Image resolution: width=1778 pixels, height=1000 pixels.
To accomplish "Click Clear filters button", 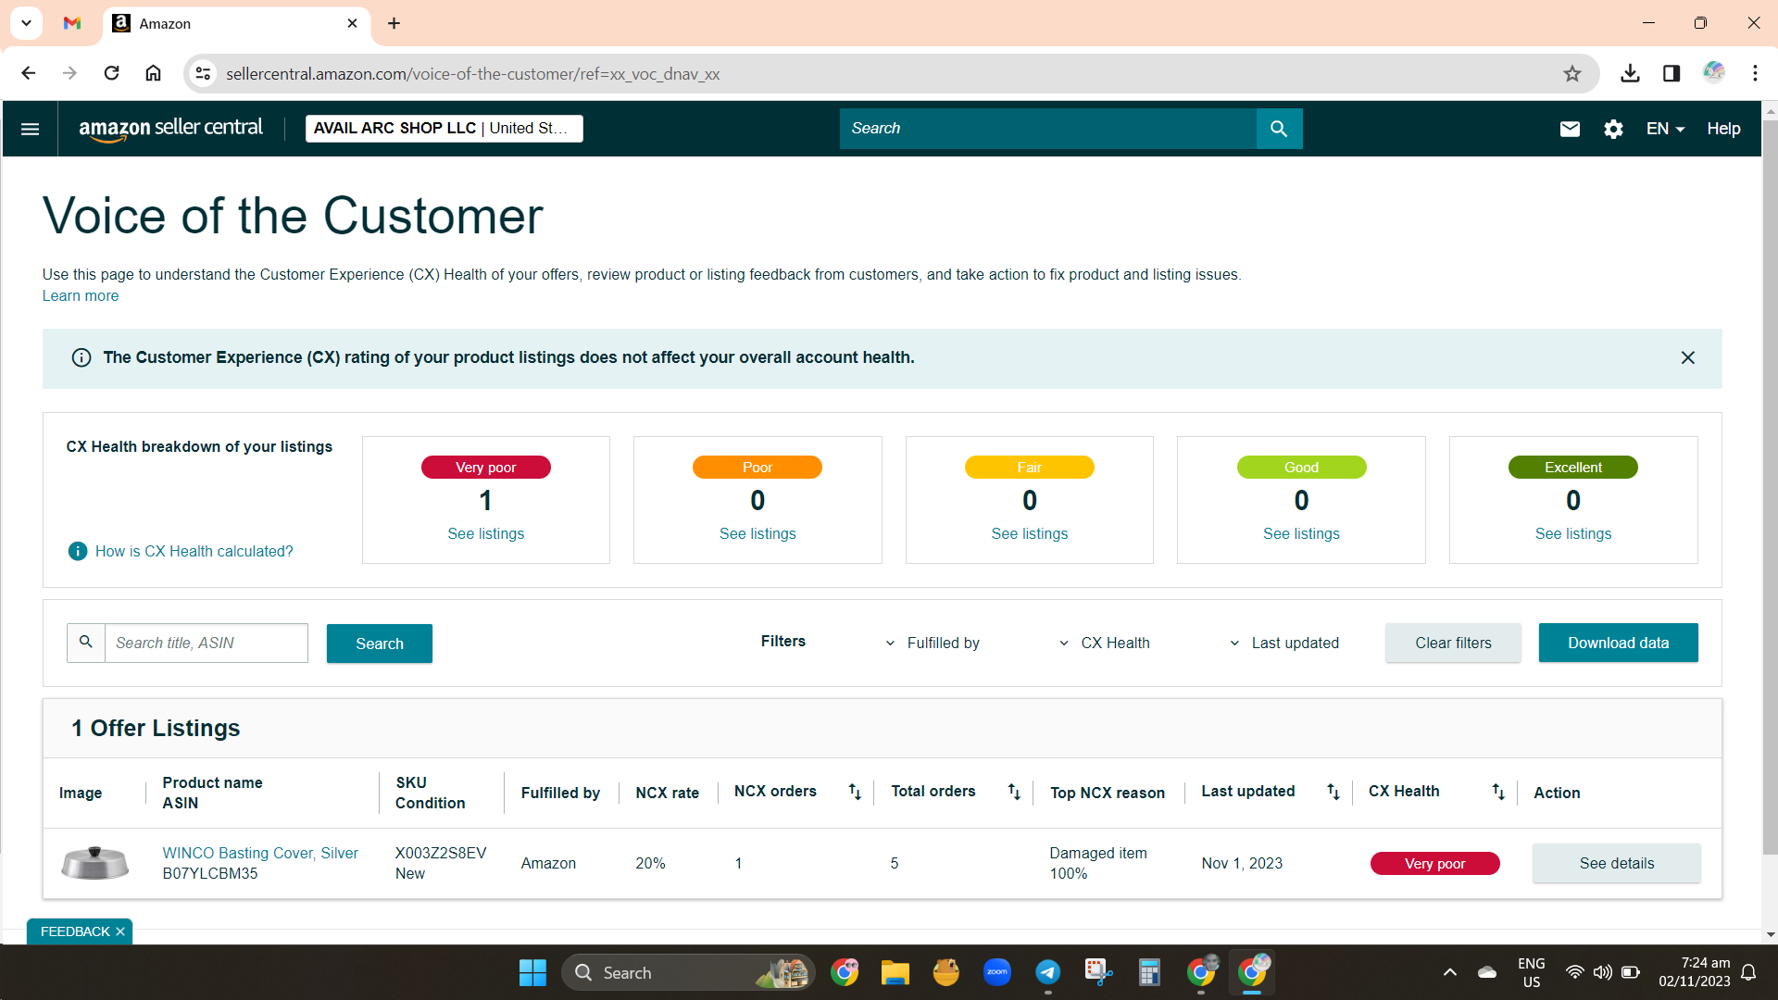I will 1453,643.
